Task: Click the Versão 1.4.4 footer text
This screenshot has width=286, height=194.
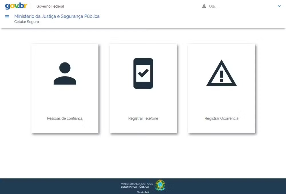Action: 143,192
